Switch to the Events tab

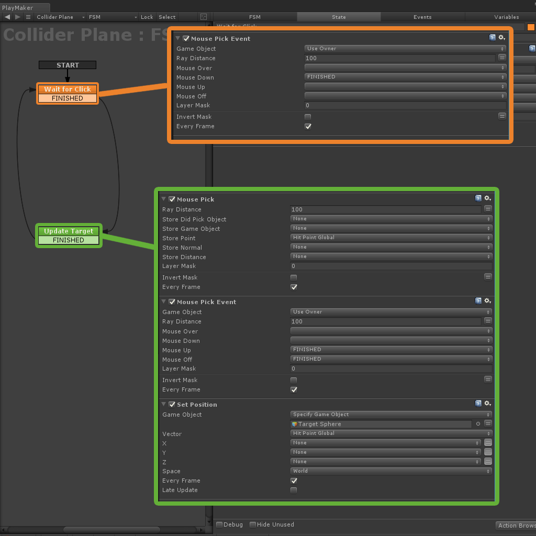pos(422,17)
